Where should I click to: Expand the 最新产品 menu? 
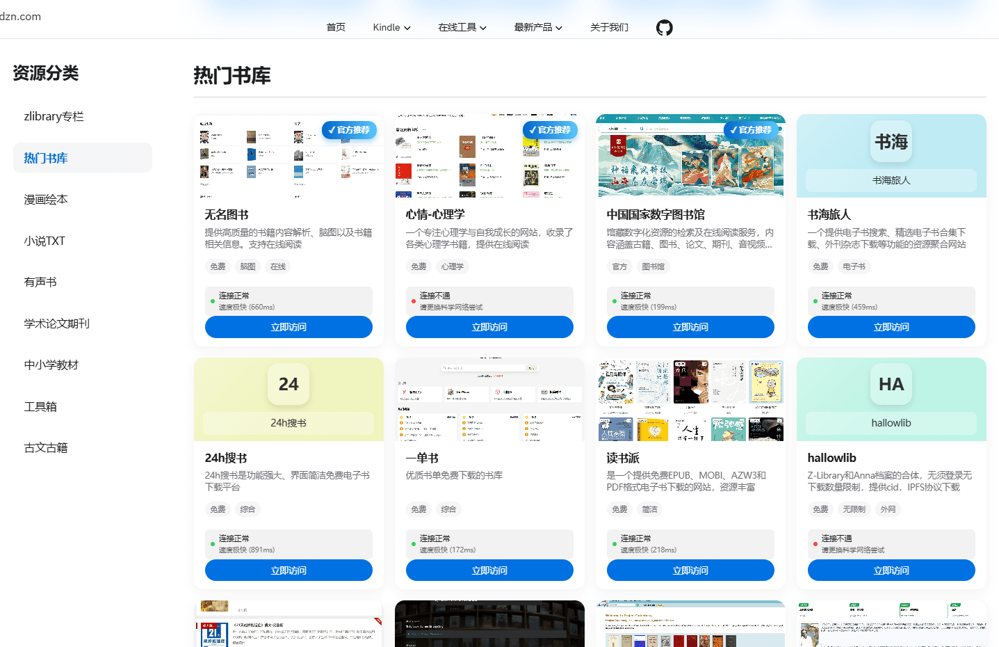538,27
